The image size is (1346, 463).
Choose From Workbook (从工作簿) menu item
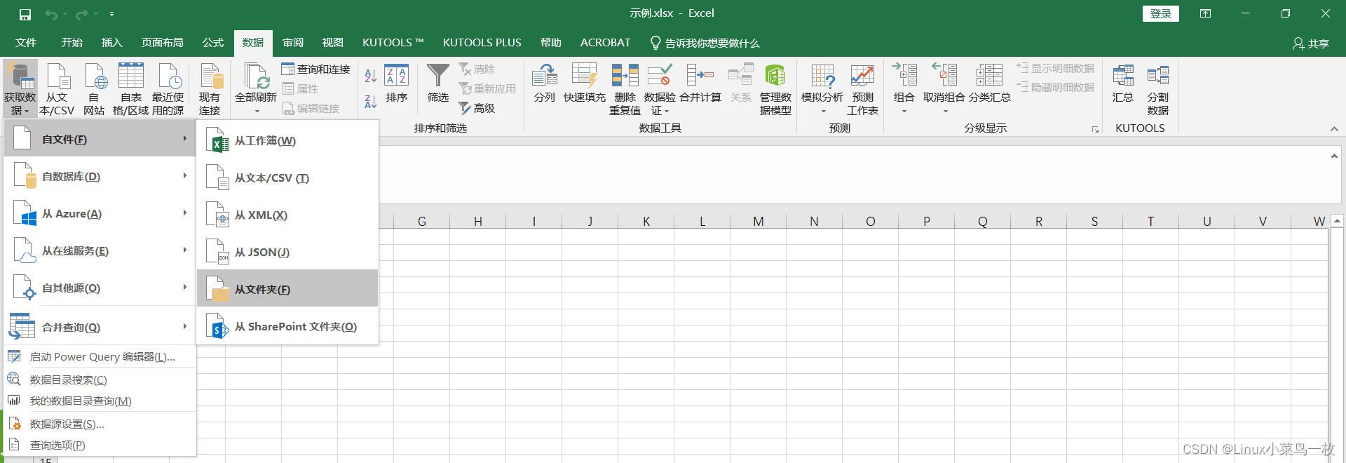[x=287, y=140]
